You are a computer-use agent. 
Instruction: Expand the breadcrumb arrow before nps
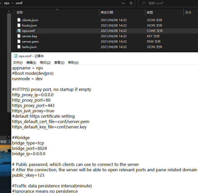pos(1,3)
